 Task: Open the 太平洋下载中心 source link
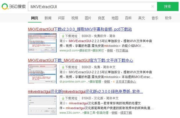[126, 82]
